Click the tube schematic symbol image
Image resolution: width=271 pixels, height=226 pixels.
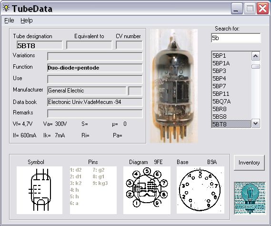point(40,190)
